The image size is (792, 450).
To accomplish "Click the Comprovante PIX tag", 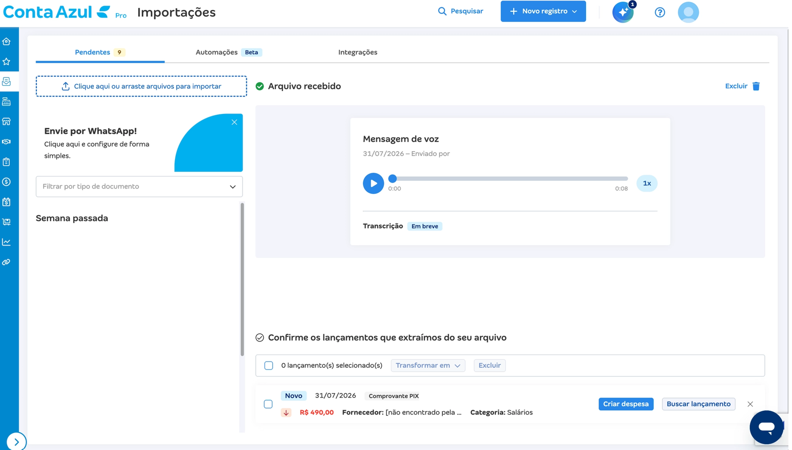I will pos(394,396).
